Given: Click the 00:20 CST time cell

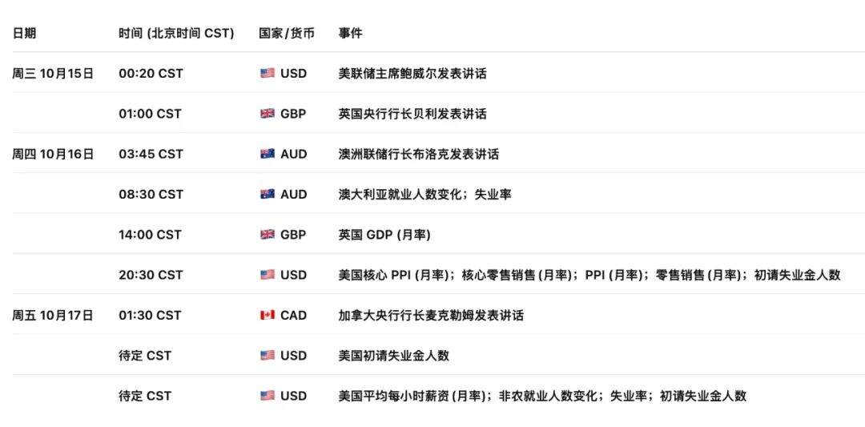Looking at the screenshot, I should click(151, 74).
